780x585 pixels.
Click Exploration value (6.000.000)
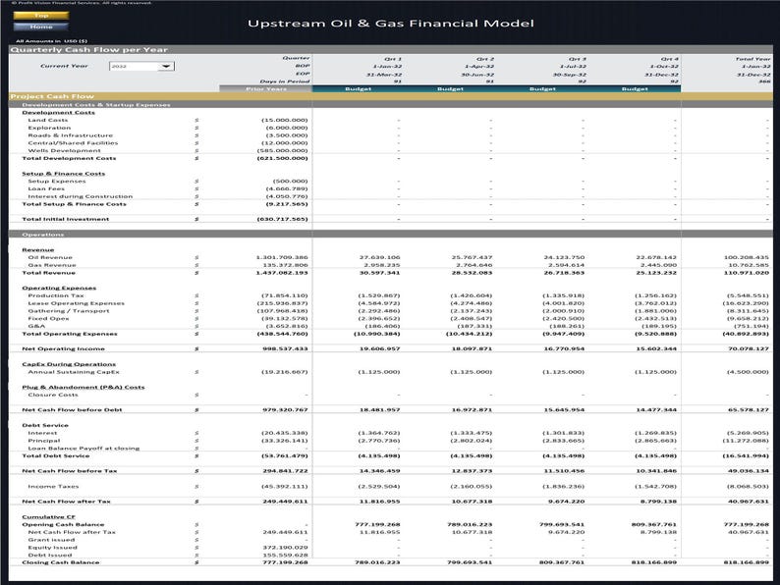pyautogui.click(x=287, y=128)
